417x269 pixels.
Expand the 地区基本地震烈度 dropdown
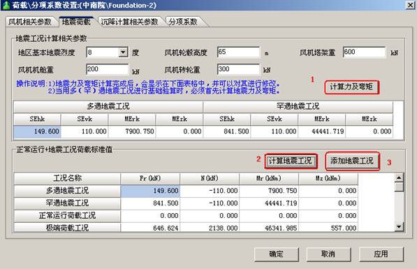click(123, 52)
